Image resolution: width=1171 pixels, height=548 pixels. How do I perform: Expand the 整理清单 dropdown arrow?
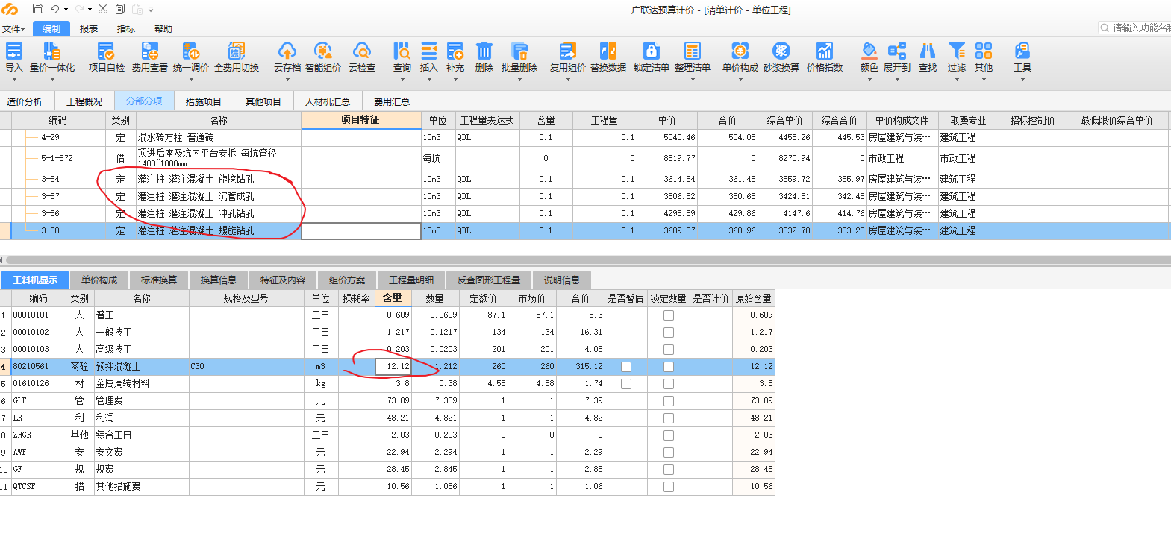tap(693, 79)
